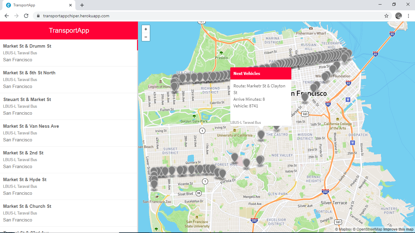The height and width of the screenshot is (233, 415).
Task: Click the University of California label
Action: (x=235, y=135)
